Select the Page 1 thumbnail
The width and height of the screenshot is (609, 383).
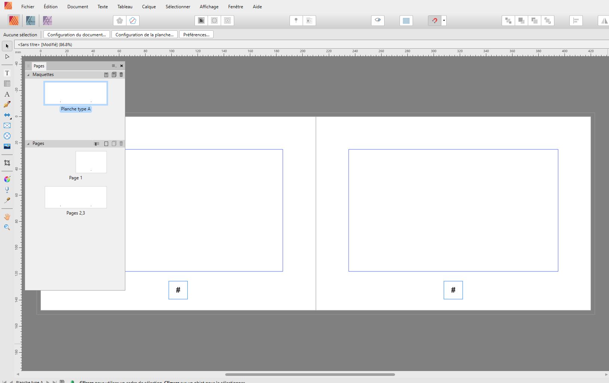click(x=91, y=162)
